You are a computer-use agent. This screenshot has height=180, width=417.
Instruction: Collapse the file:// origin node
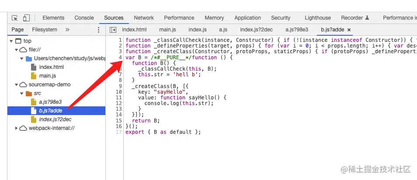[17, 50]
